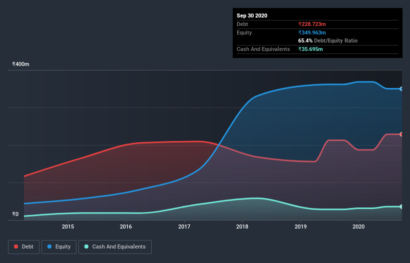
Task: Click the 2015 x-axis label
Action: (x=68, y=226)
